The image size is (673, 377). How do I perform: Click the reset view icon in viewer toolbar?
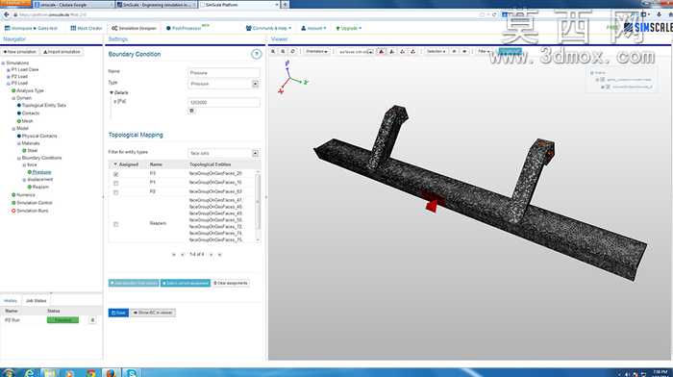coord(293,52)
